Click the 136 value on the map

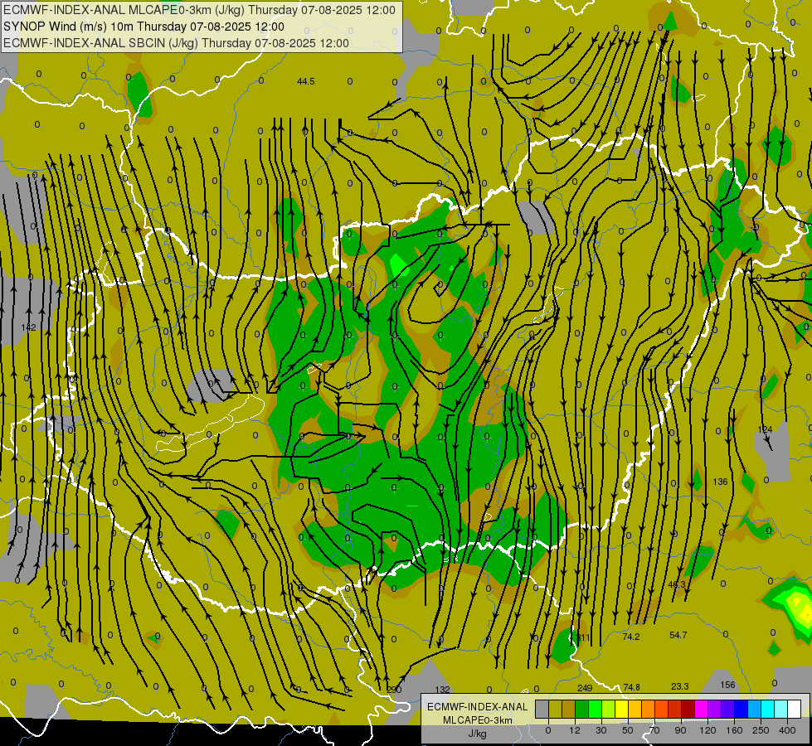[720, 482]
